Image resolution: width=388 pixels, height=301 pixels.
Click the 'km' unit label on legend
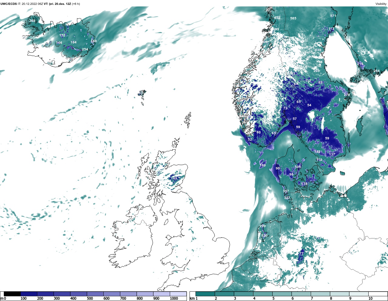(192, 299)
